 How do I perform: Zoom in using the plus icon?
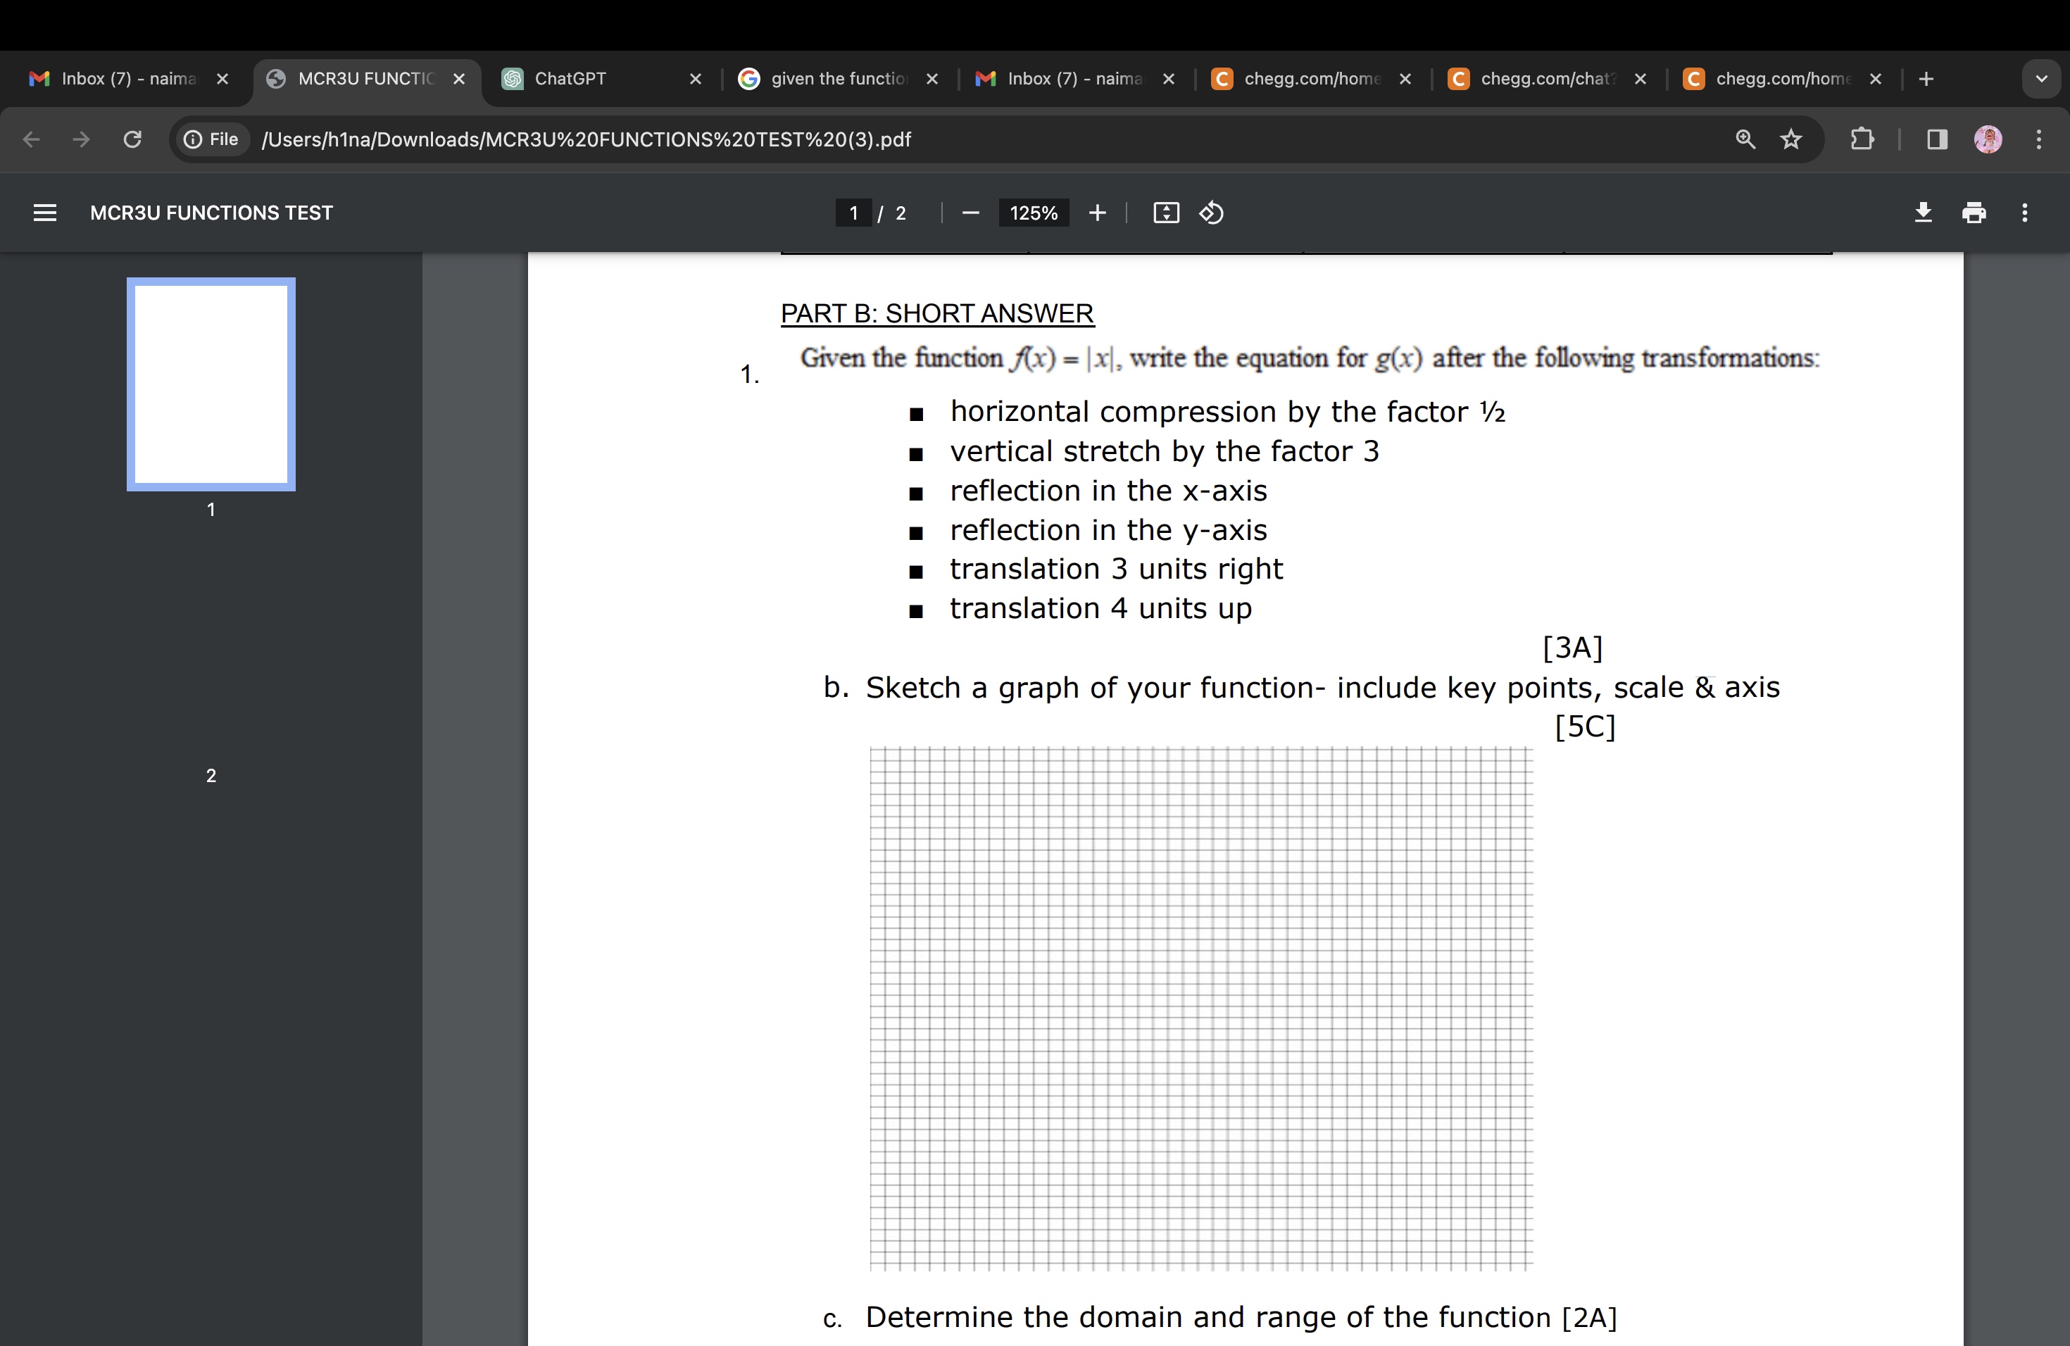pos(1097,213)
